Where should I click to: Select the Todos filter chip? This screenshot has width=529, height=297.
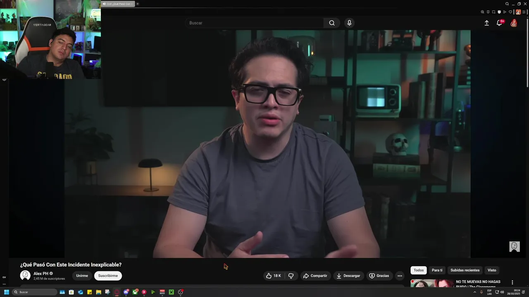(419, 270)
